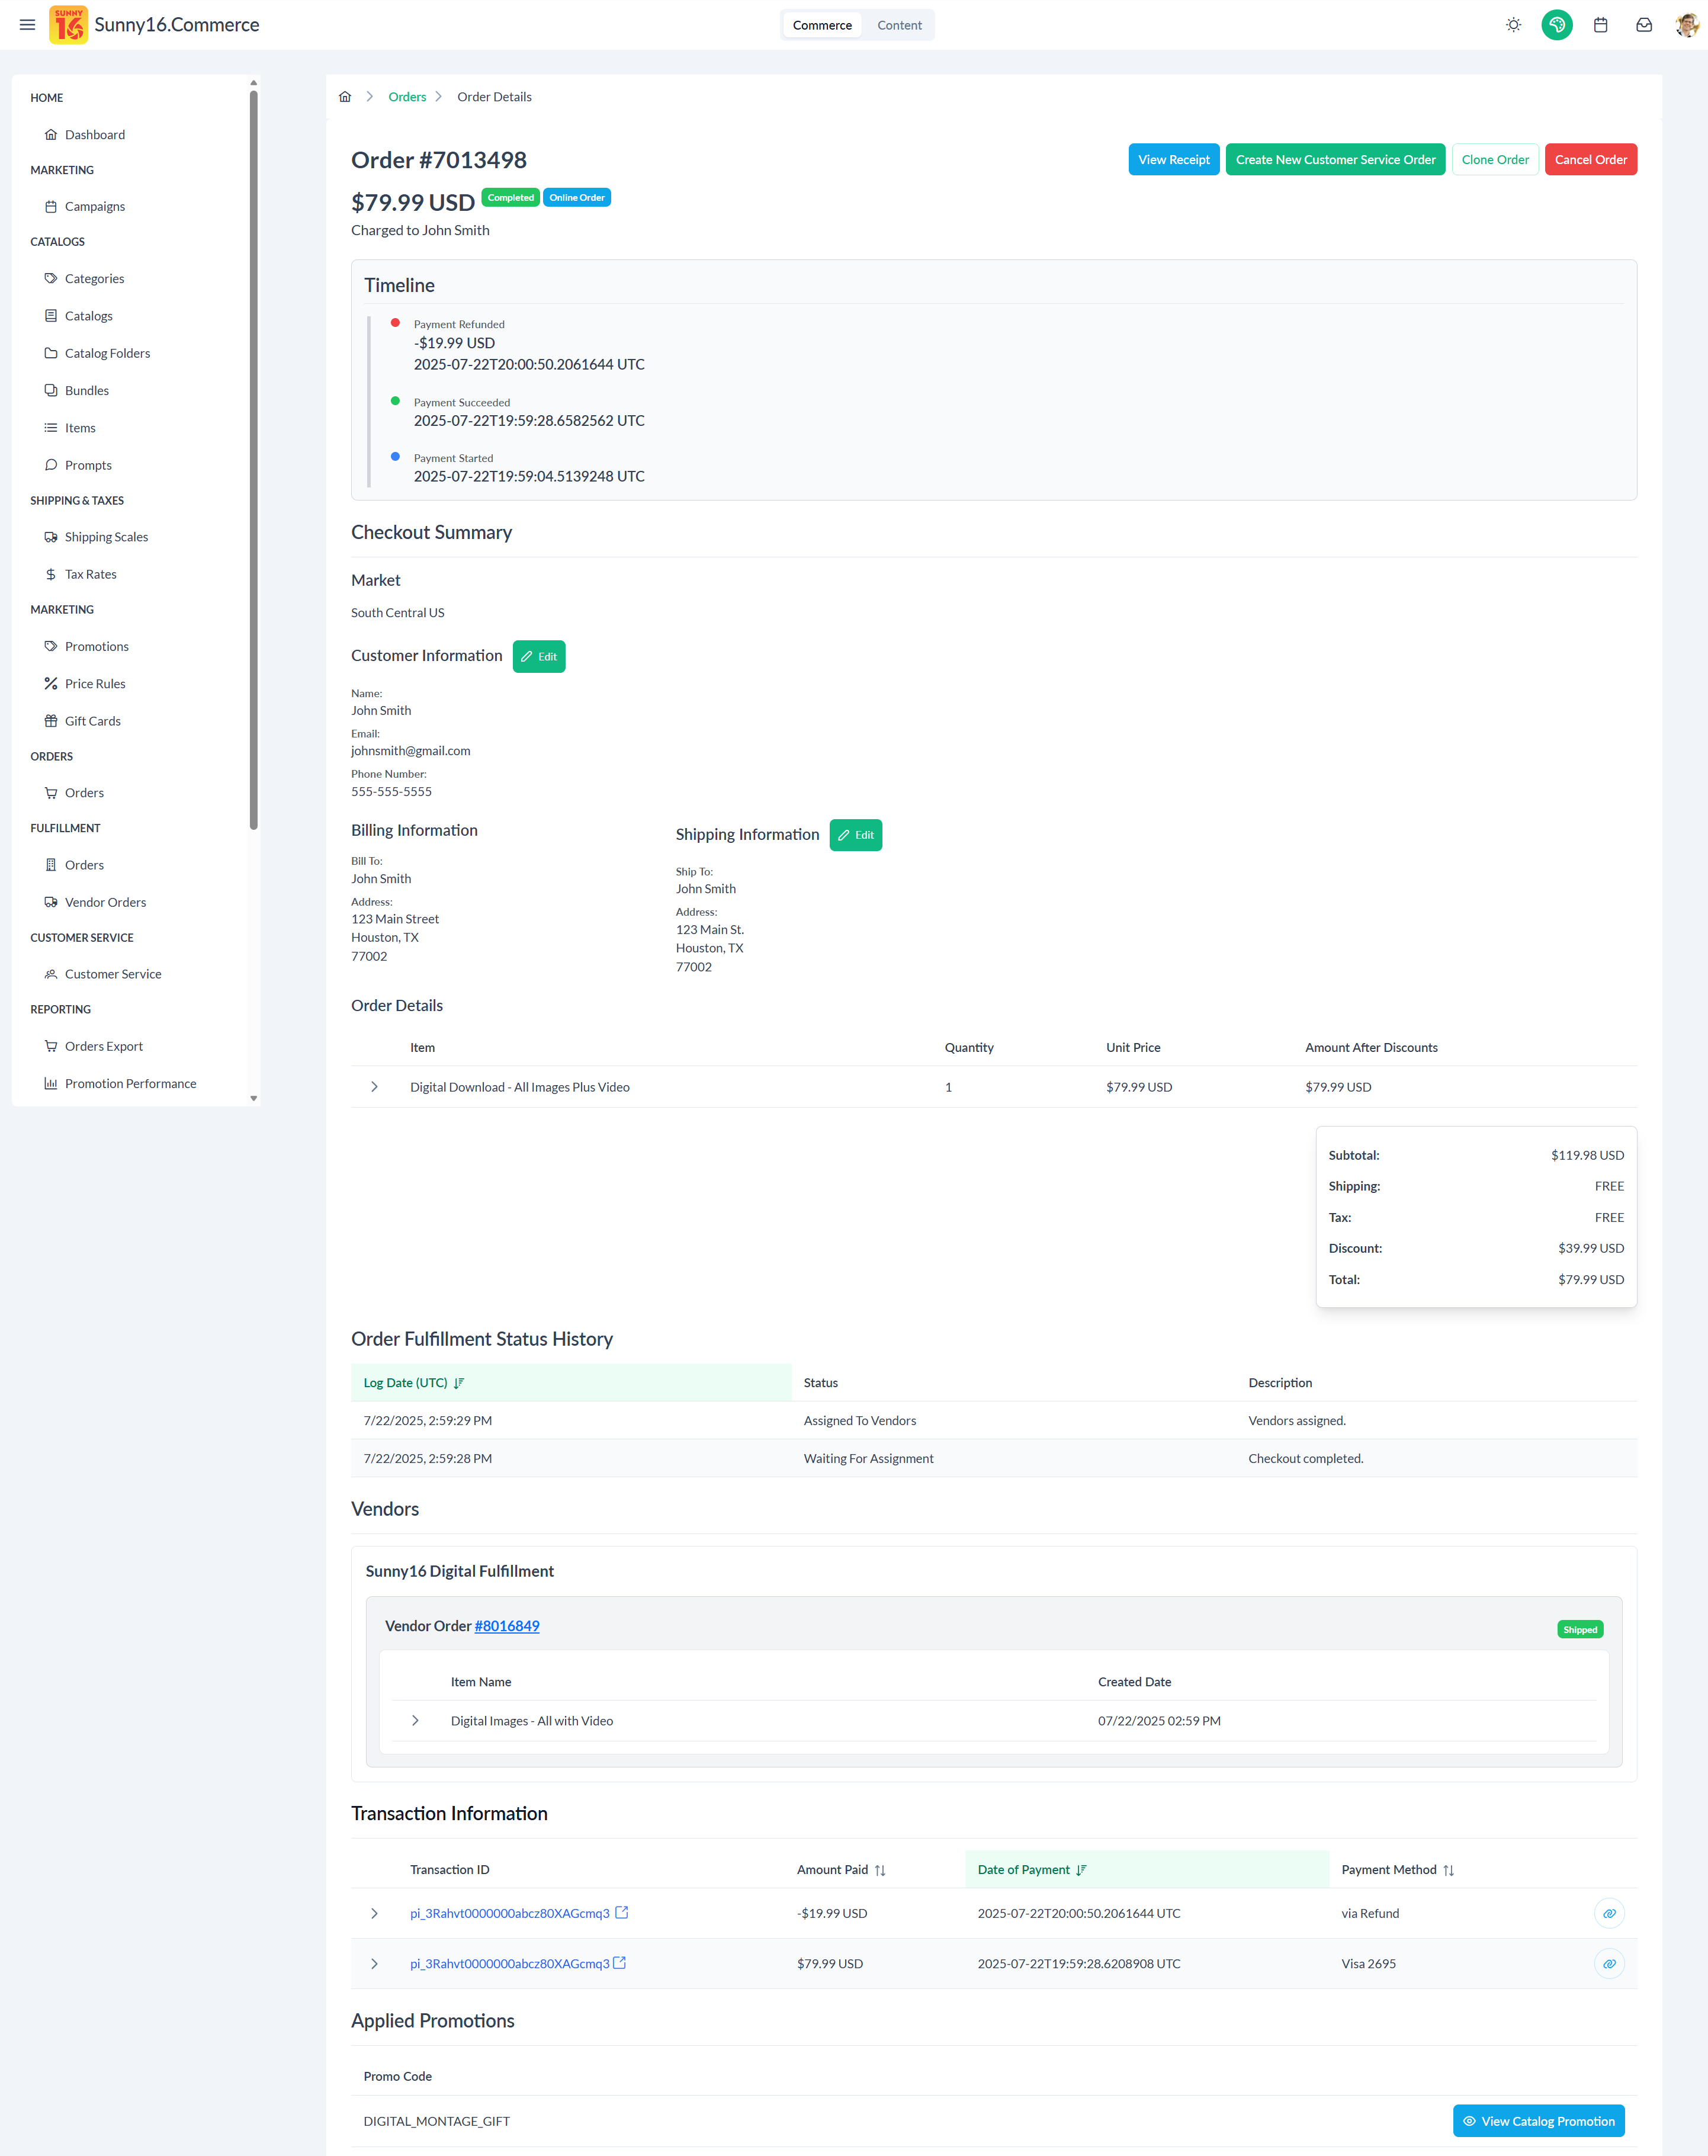Click the Payment Succeeded timeline marker
The image size is (1708, 2156).
click(x=395, y=401)
